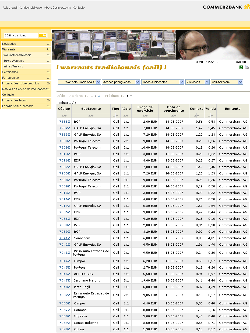Sort Rácio column ascending arrow
The image size is (250, 333).
point(125,116)
